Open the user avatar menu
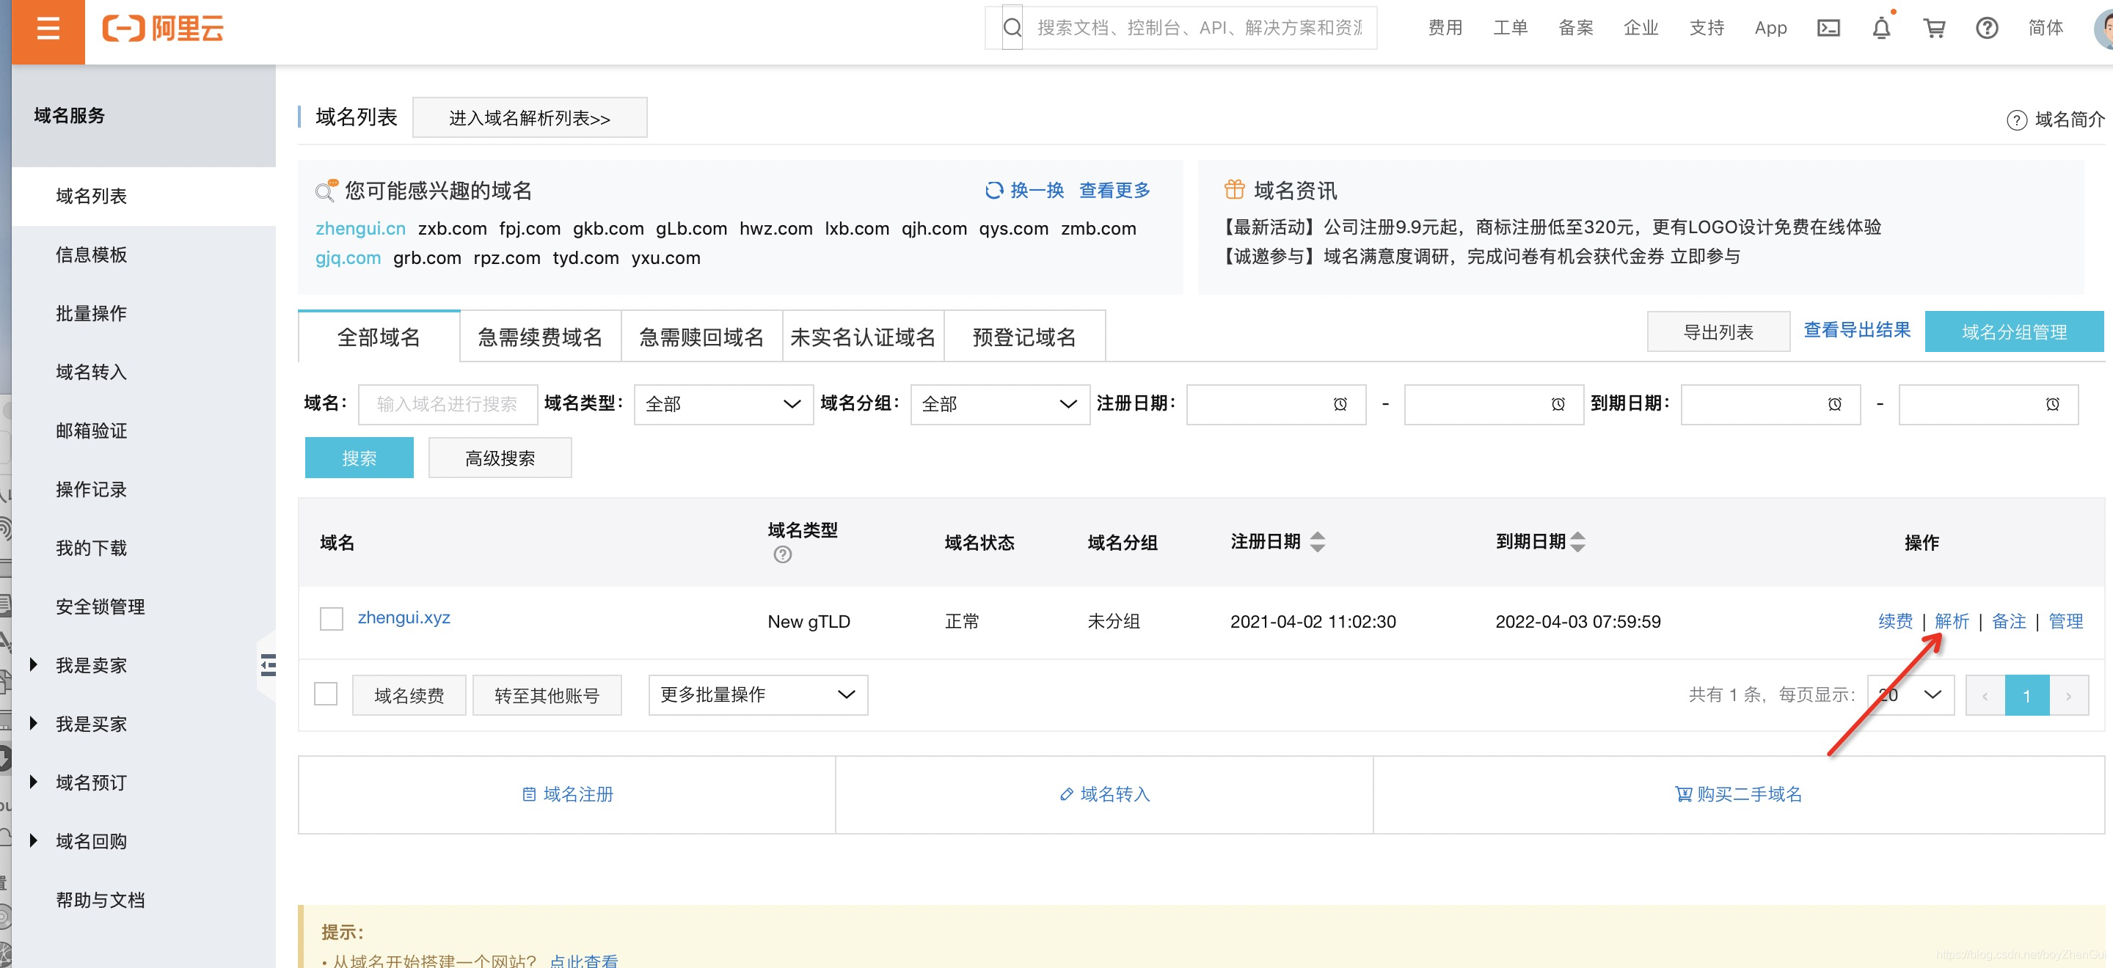2113x968 pixels. click(2103, 29)
